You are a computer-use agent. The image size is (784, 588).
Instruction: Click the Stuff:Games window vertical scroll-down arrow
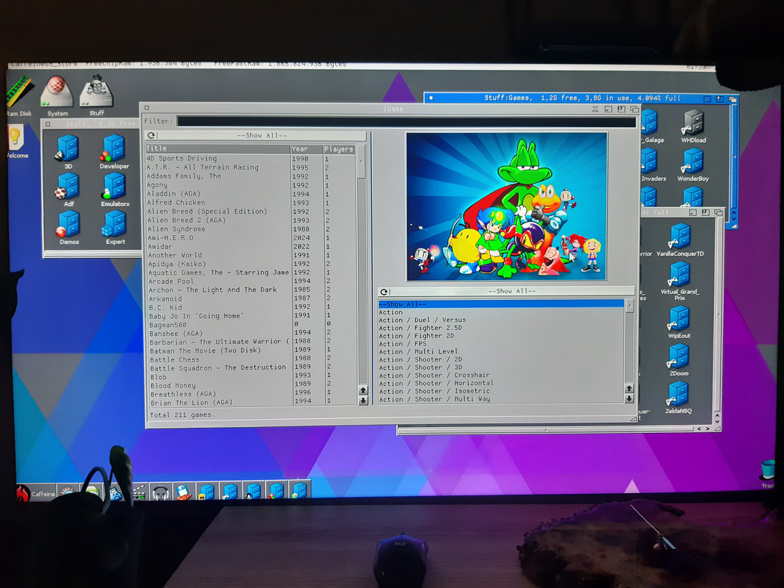pos(733,220)
